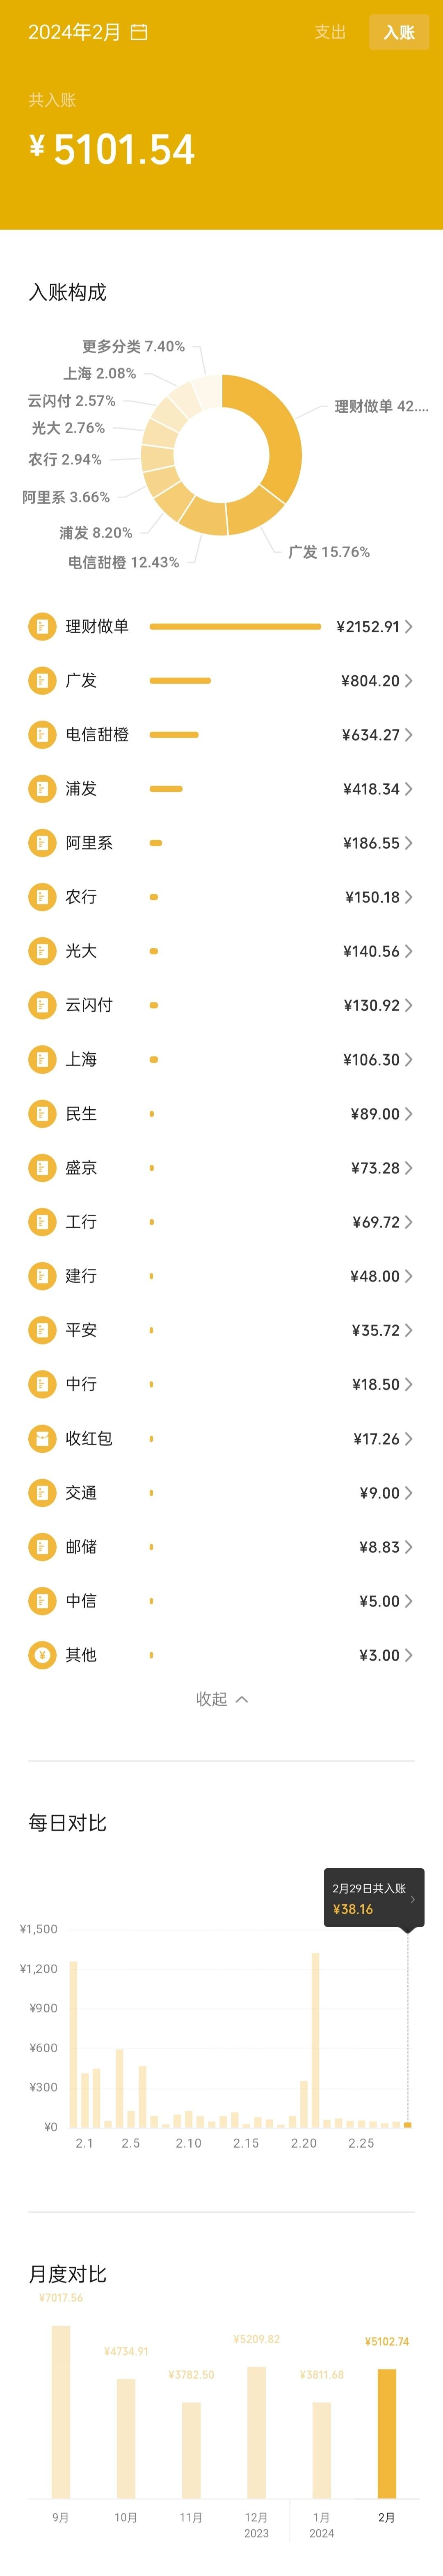Tap the tall daily bar near 2.20
443x2576 pixels.
point(316,2040)
